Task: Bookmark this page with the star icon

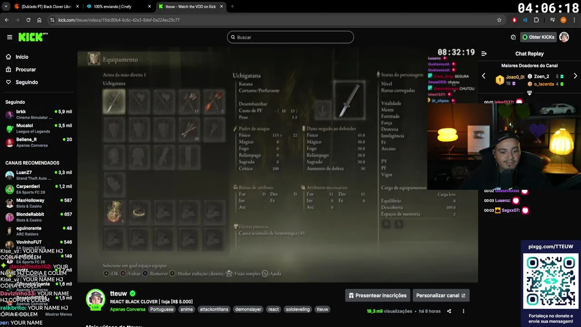Action: pos(499,20)
